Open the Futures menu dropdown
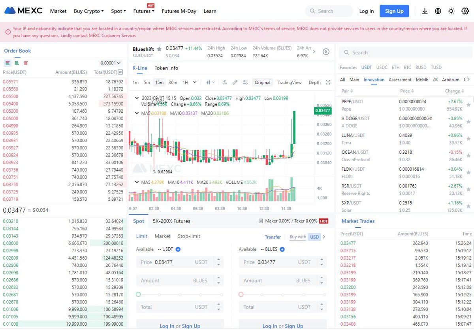Screen dimensions: 474x330 coord(144,11)
